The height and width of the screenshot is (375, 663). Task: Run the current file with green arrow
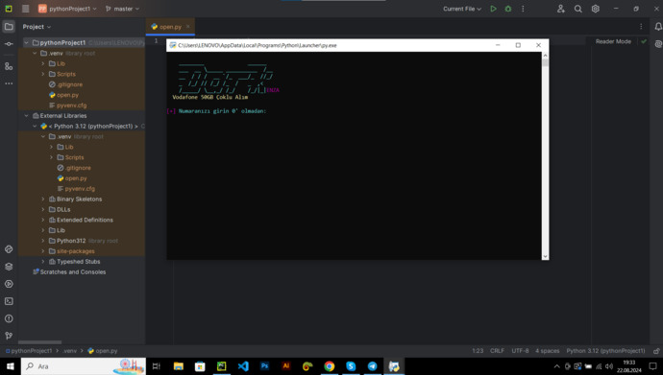pos(493,9)
